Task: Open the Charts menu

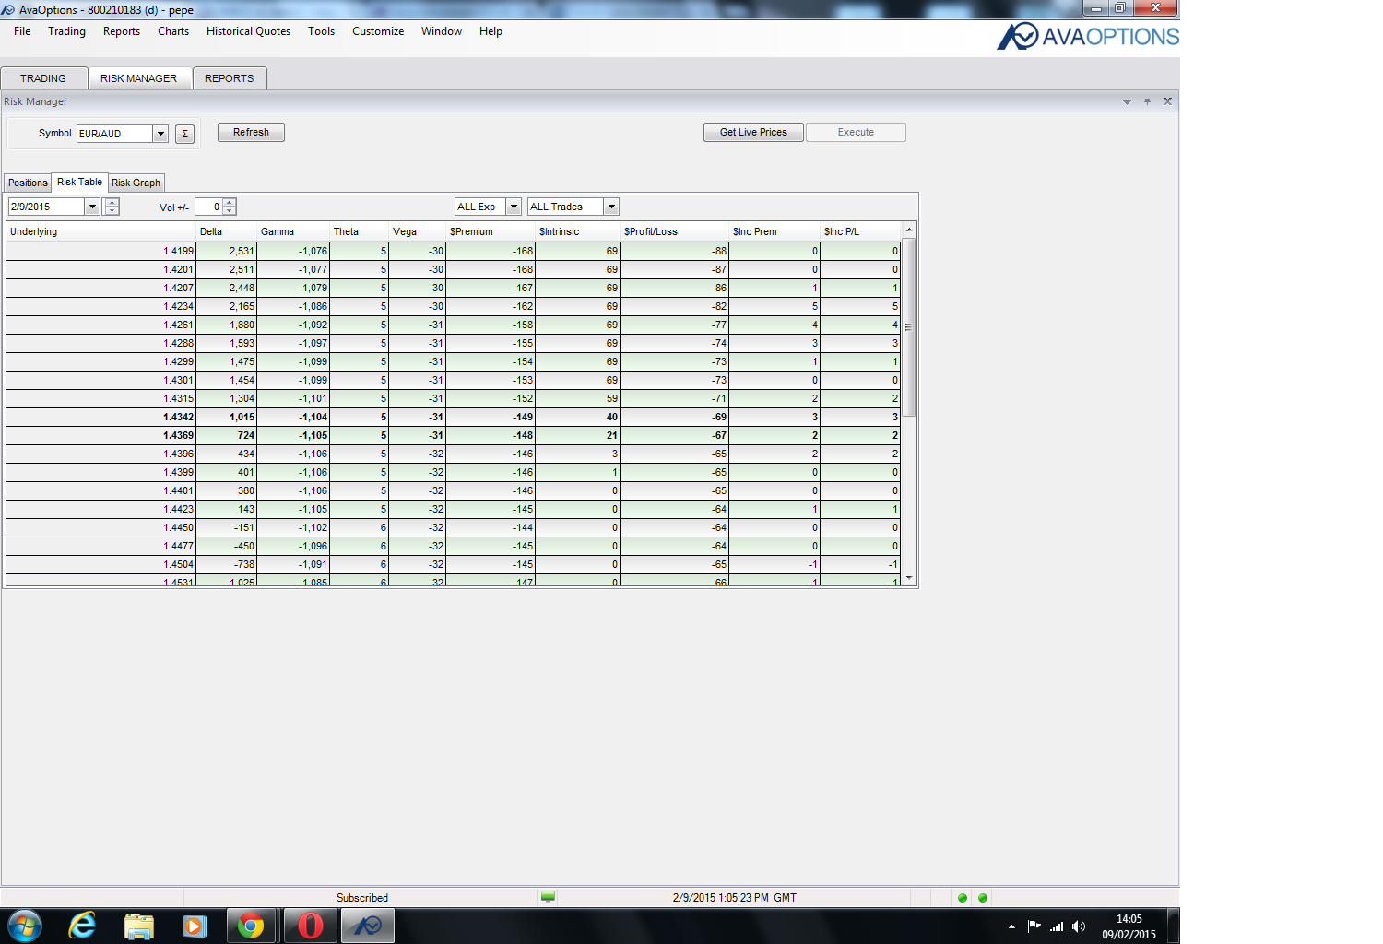Action: (x=173, y=31)
